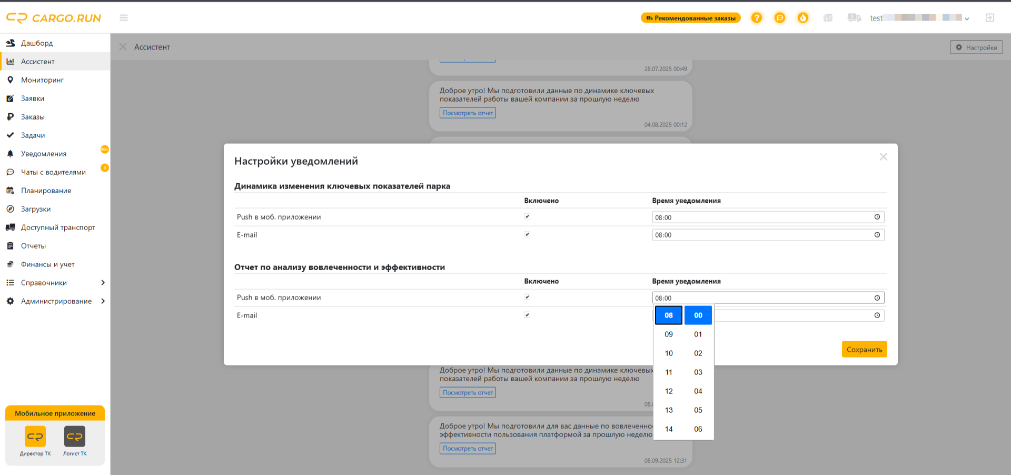Select minute 01 in time picker
Image resolution: width=1011 pixels, height=475 pixels.
(698, 334)
